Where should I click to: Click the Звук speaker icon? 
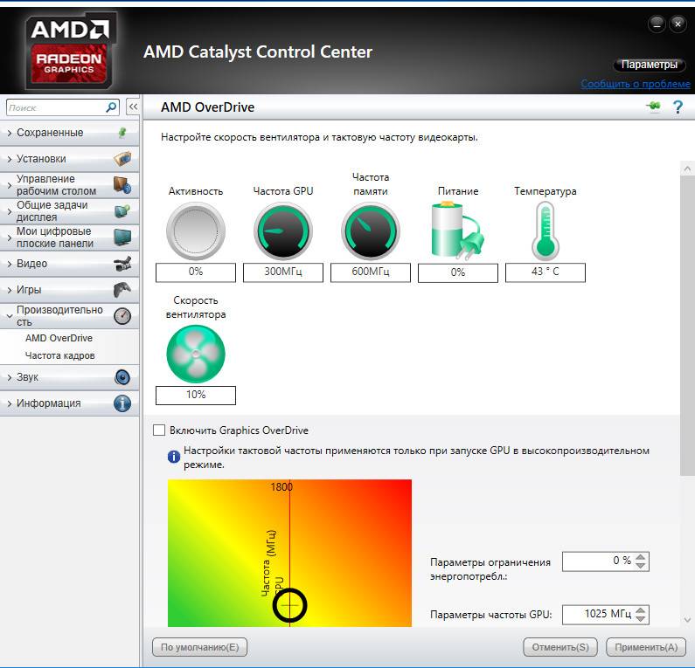coord(122,377)
